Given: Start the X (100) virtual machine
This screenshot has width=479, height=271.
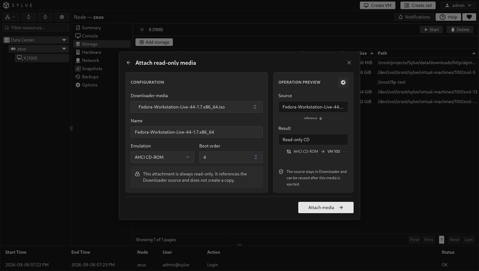Looking at the screenshot, I should point(431,30).
